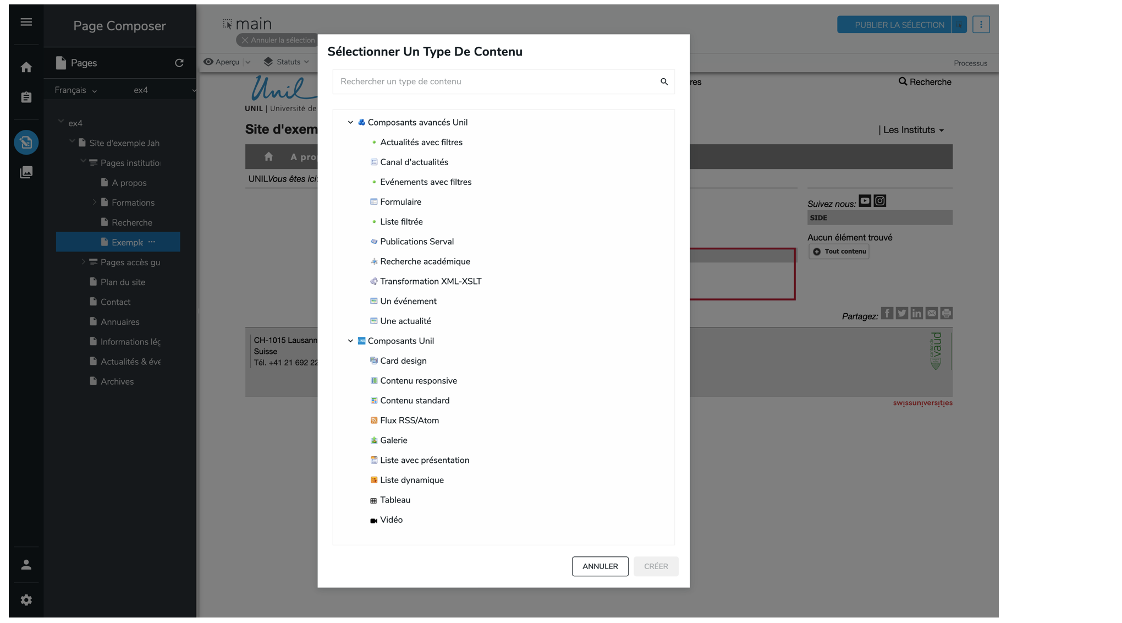Open the settings gear icon
The height and width of the screenshot is (623, 1122).
(26, 600)
